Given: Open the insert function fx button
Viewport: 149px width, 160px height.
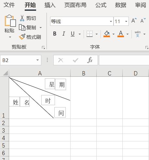Looking at the screenshot, I should tap(90, 60).
